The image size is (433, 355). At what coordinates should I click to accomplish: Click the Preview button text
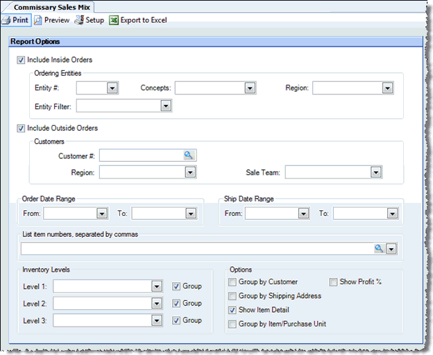57,20
